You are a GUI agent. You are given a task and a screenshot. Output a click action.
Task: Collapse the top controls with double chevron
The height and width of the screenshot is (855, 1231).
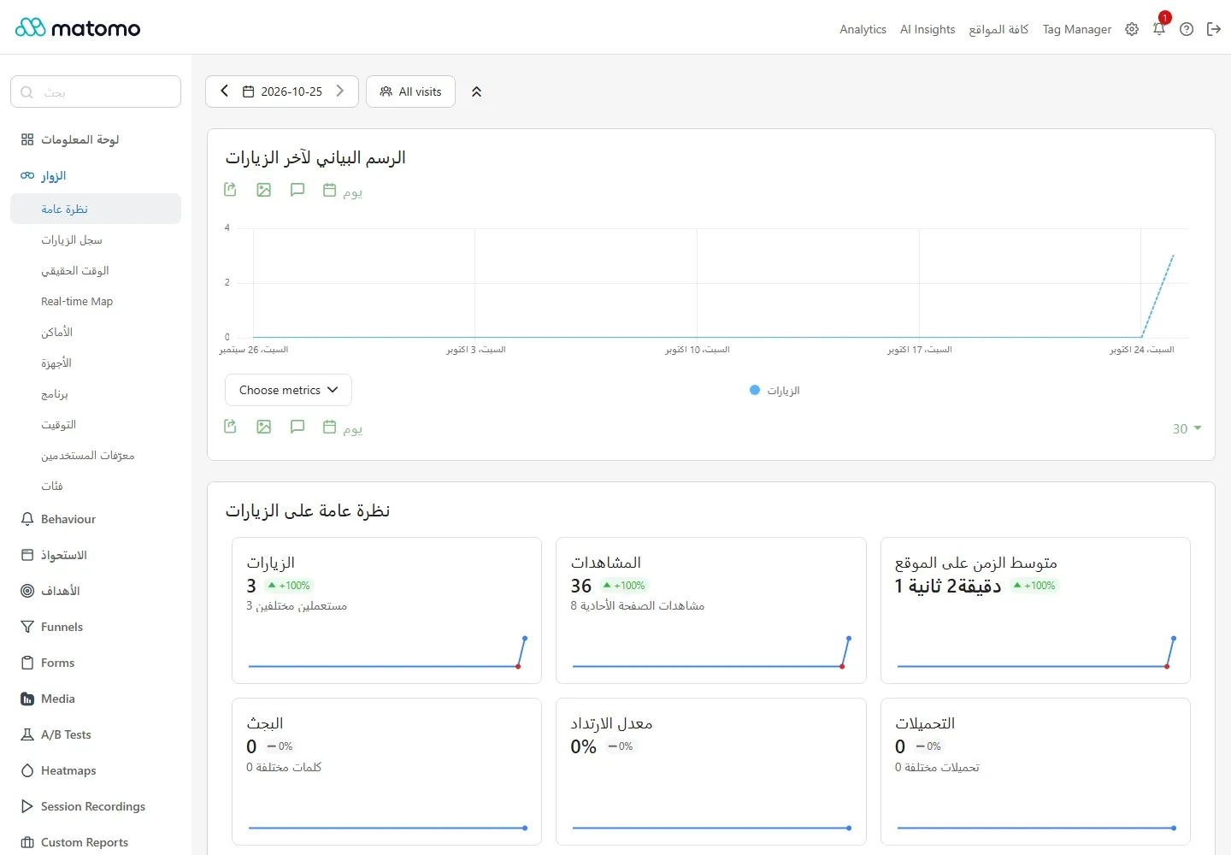pos(476,91)
